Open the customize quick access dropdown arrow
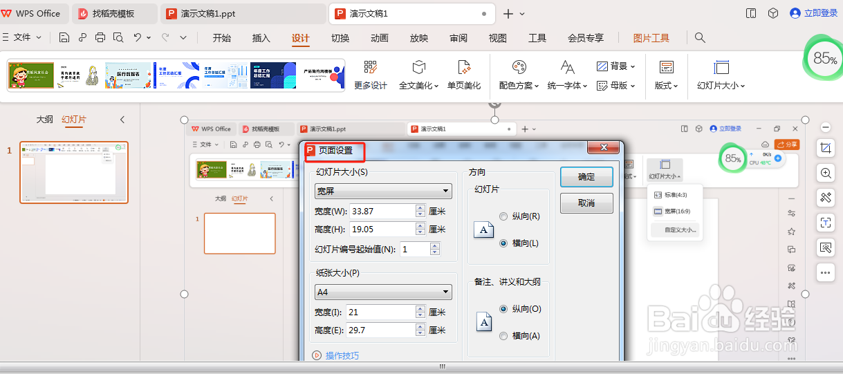Screen dimensions: 843x374 click(x=183, y=38)
